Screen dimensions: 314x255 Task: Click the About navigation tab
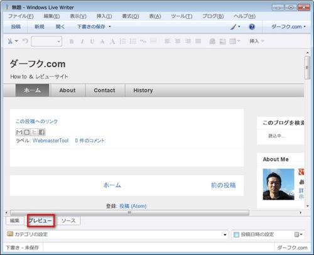[x=67, y=90]
